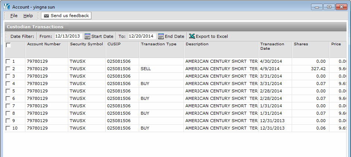Click the To date input field
The width and height of the screenshot is (351, 157).
point(141,36)
